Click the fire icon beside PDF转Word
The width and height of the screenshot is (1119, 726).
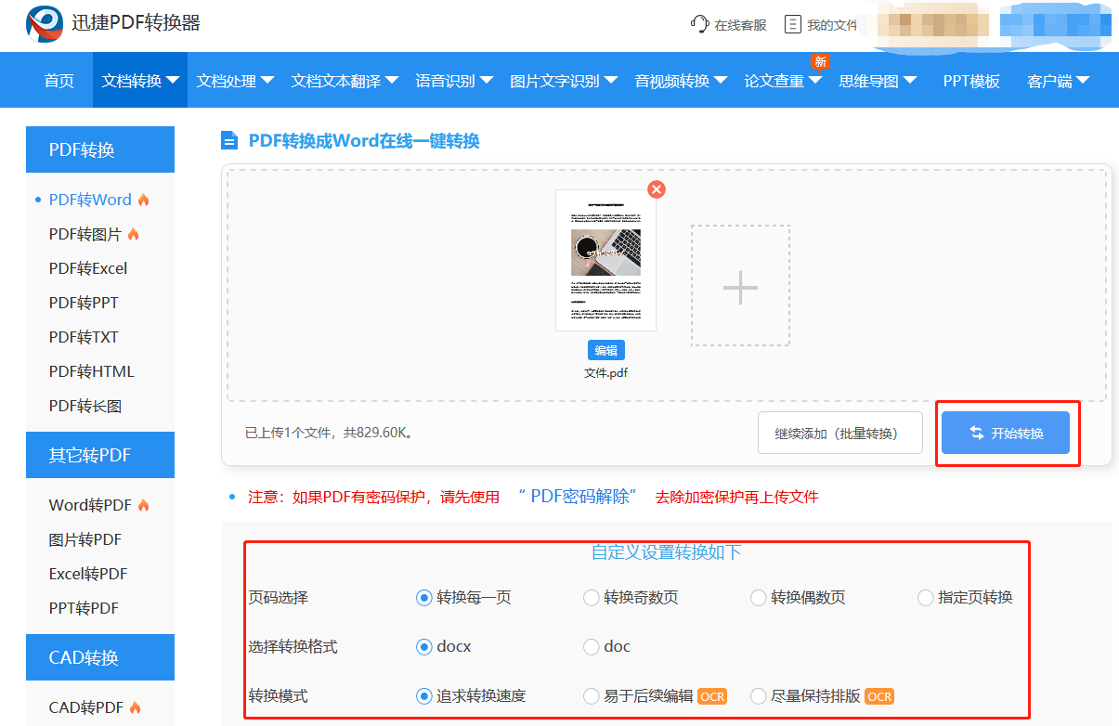coord(143,200)
